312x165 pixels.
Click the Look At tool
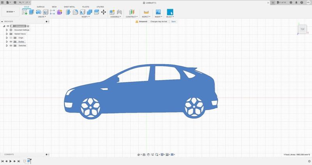[144, 154]
